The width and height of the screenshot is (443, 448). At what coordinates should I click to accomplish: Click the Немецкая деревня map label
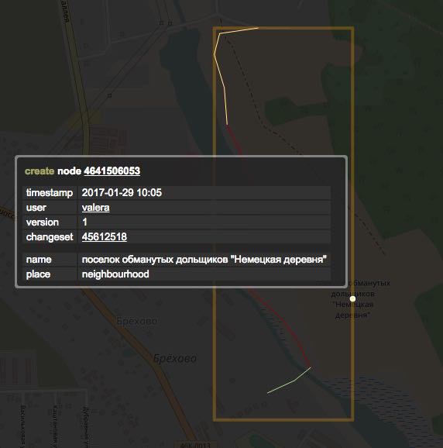point(353,310)
